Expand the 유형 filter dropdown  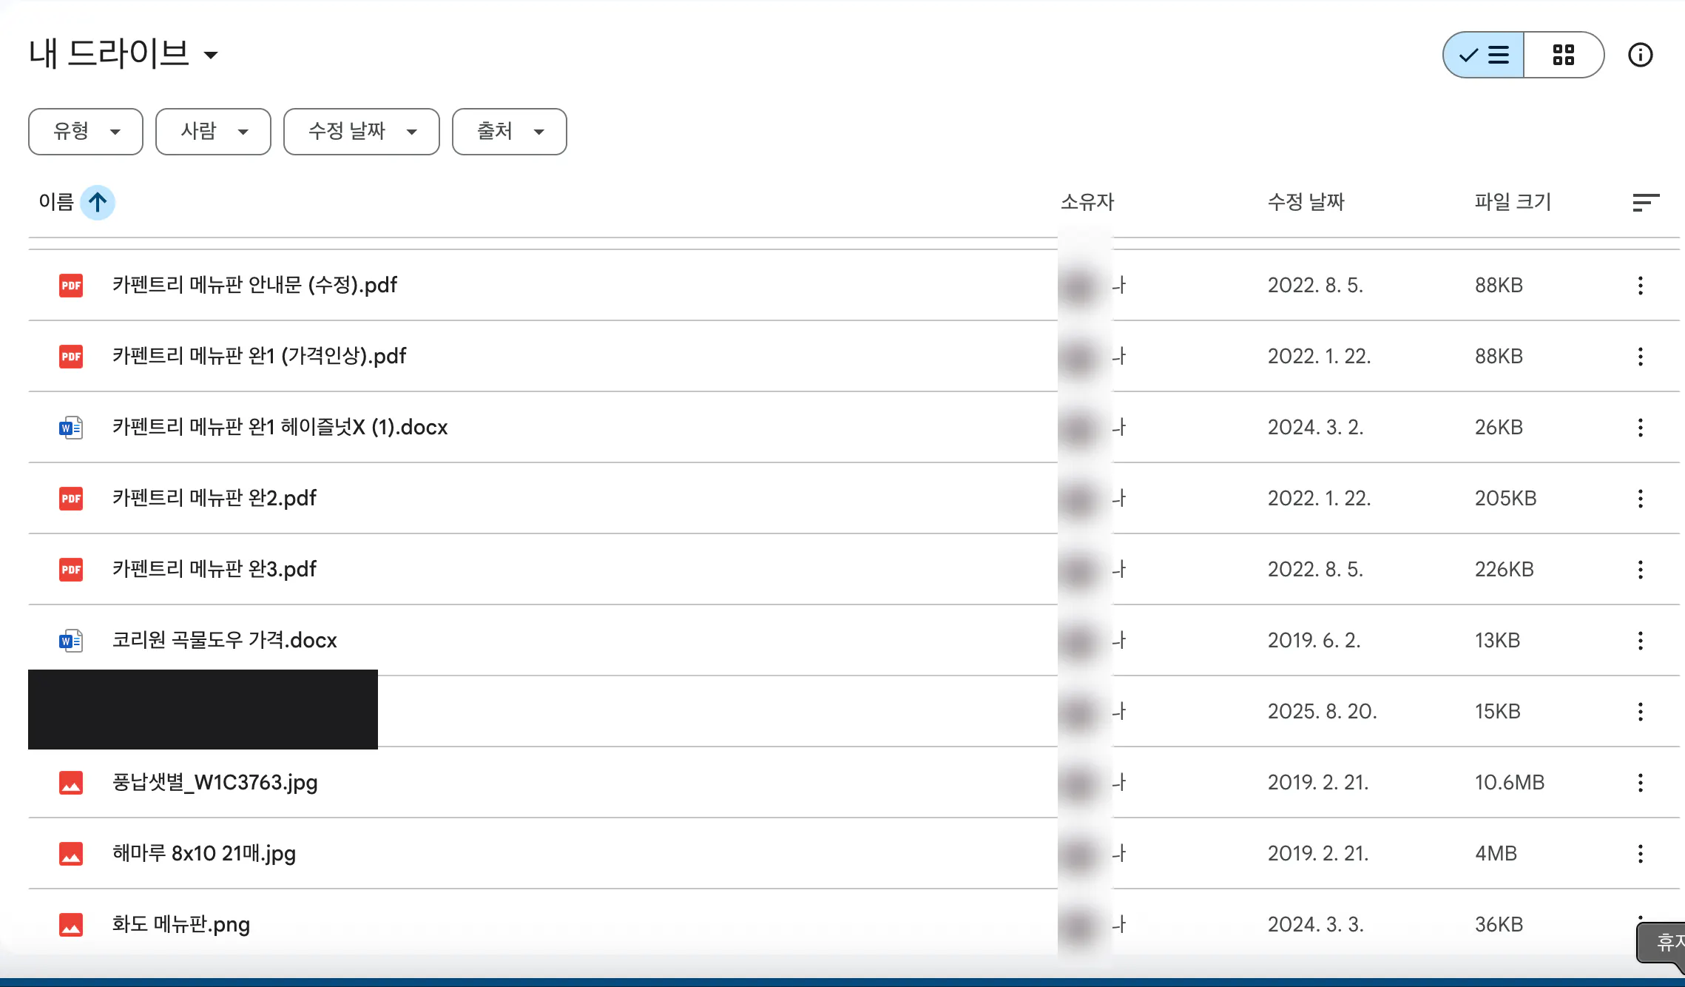tap(86, 132)
